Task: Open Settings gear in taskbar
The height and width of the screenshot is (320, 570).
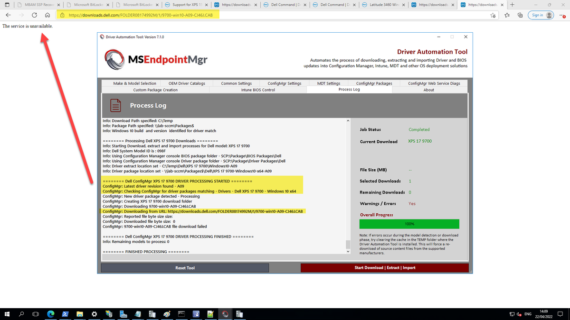Action: pos(94,314)
